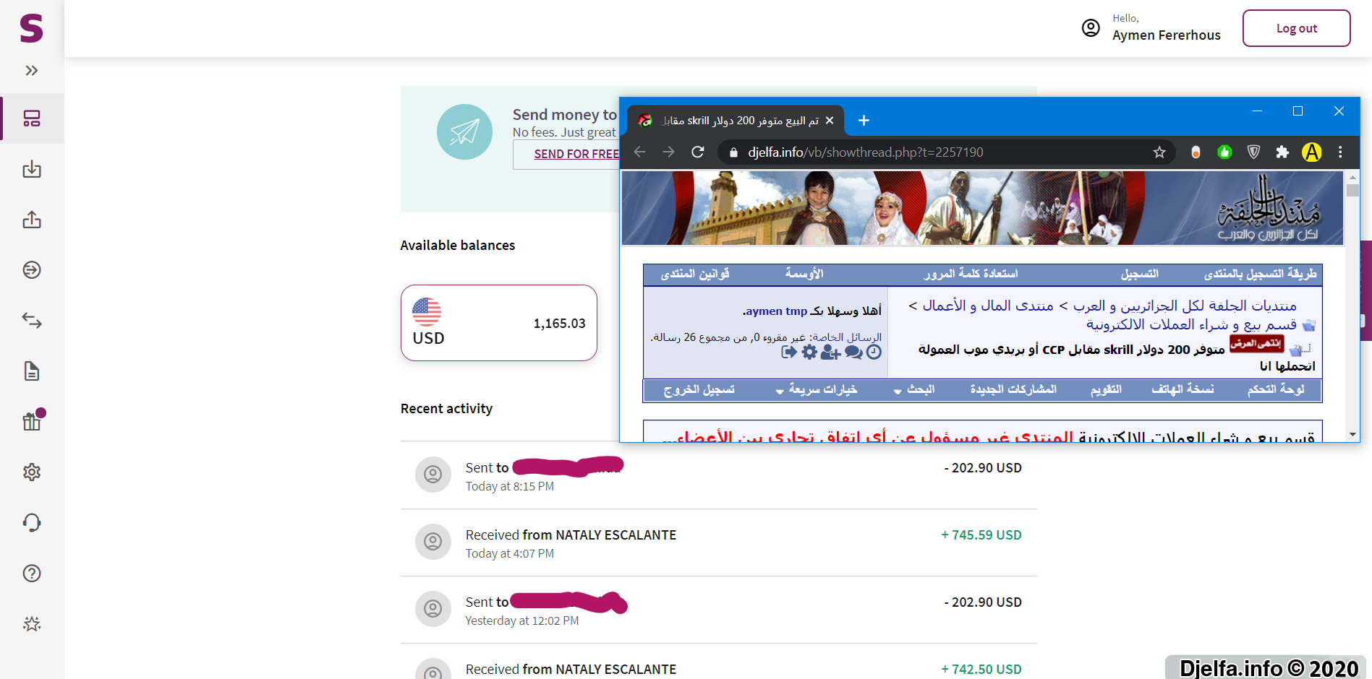
Task: Open the stars loyalty icon in sidebar
Action: pos(32,624)
